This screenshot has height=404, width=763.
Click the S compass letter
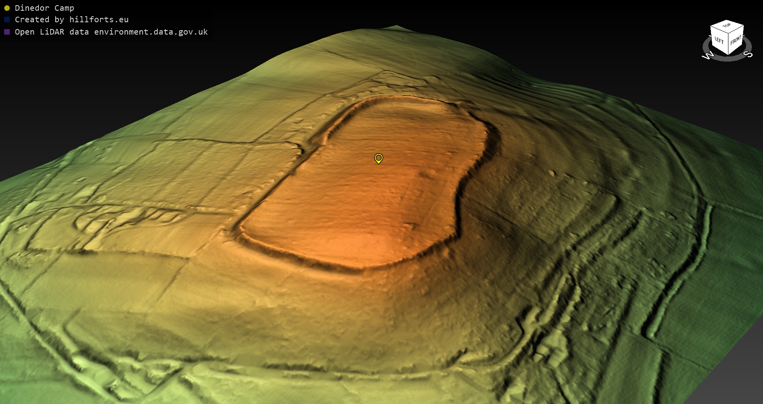(x=748, y=54)
